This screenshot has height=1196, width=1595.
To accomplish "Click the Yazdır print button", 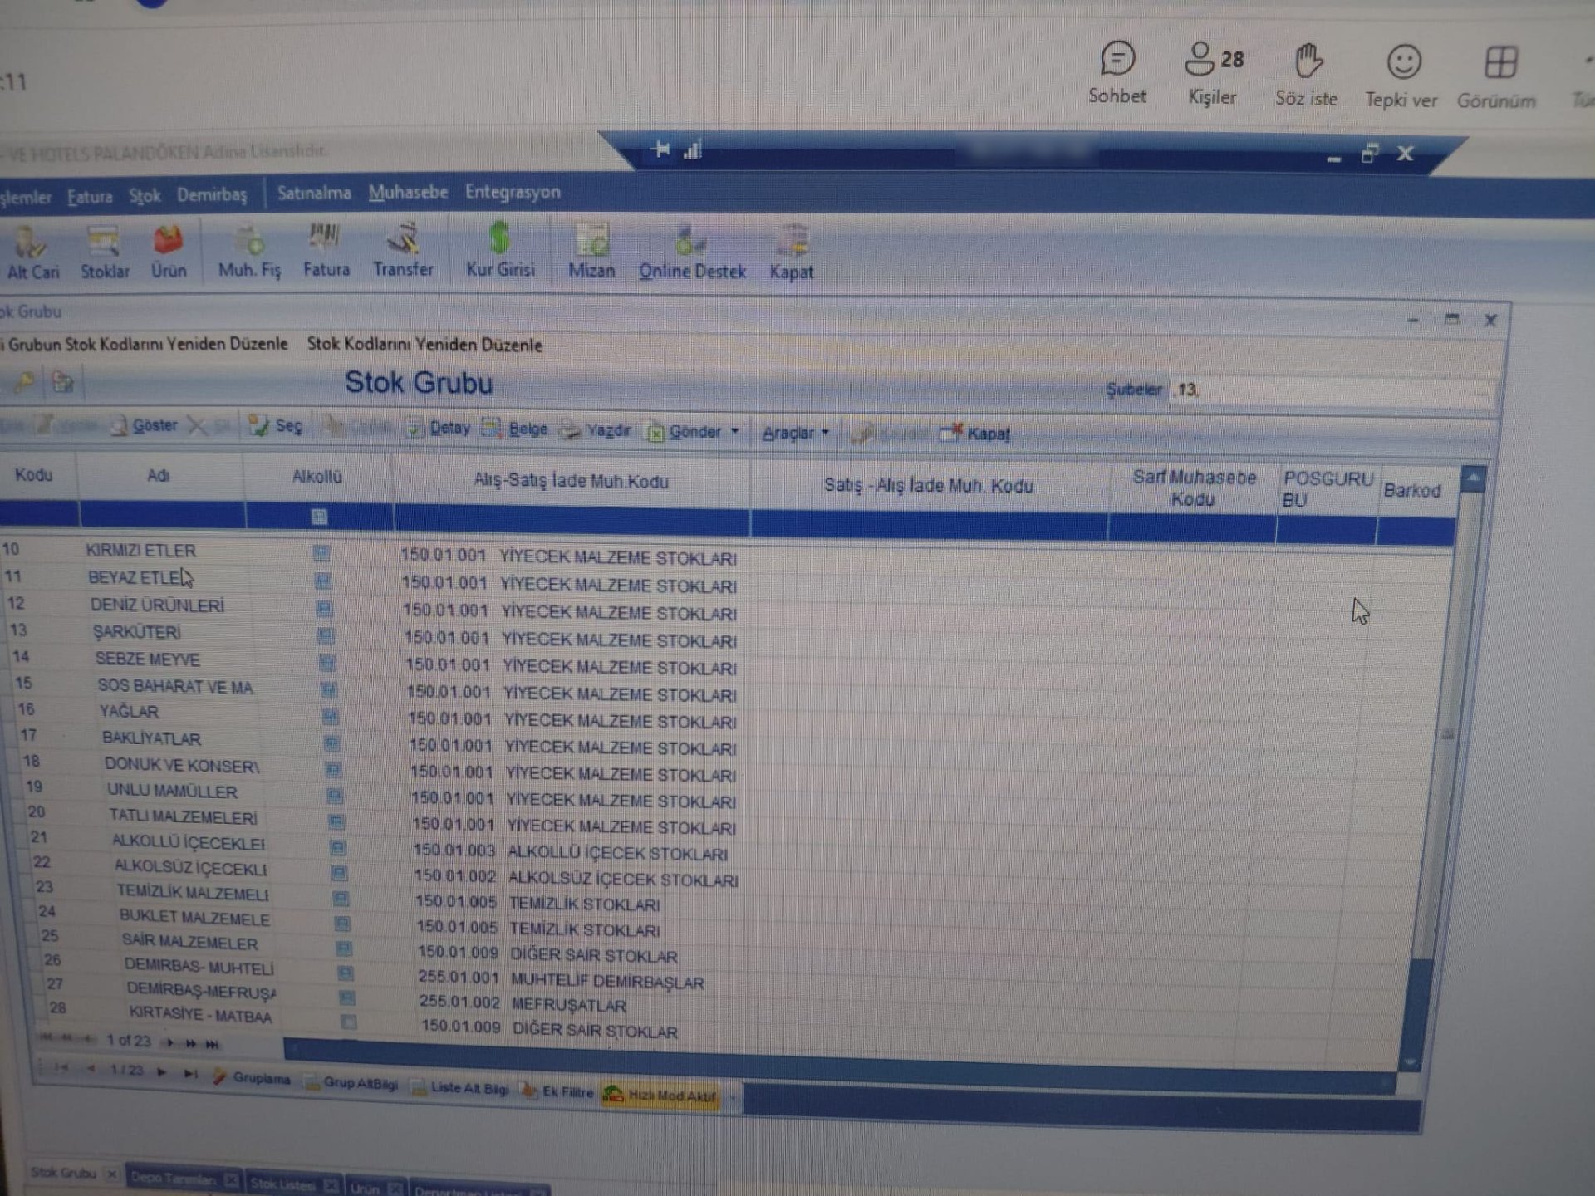I will (x=596, y=430).
